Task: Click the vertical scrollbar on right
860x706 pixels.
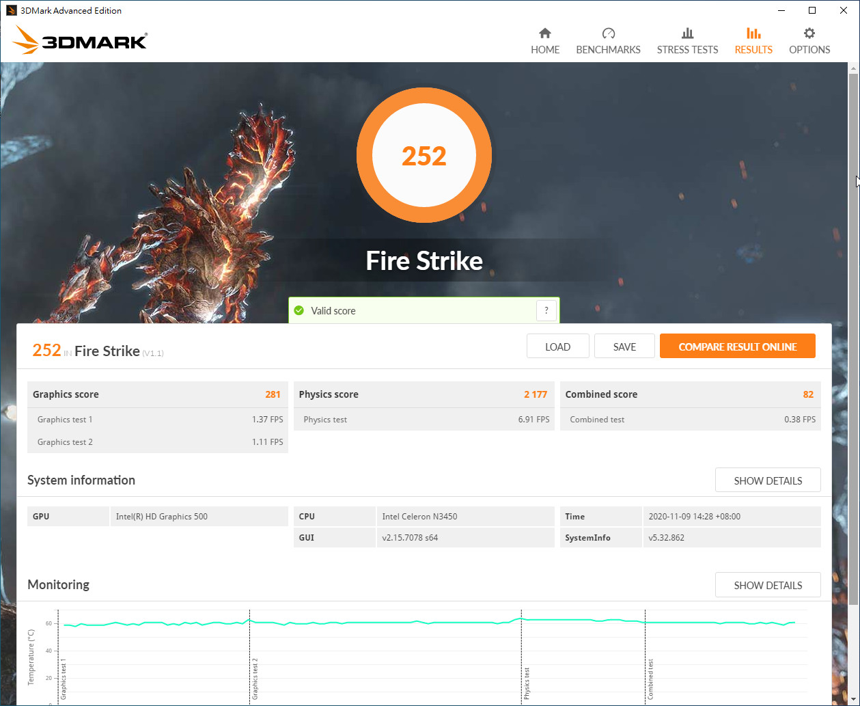Action: tap(855, 342)
